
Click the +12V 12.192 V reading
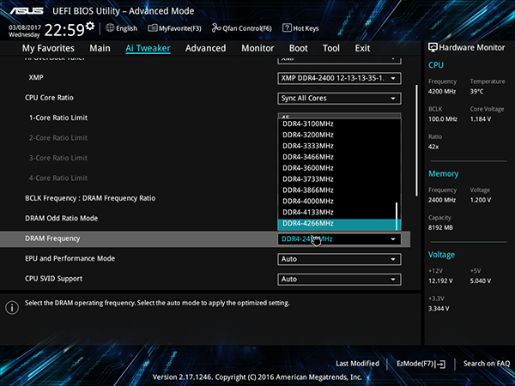coord(440,281)
